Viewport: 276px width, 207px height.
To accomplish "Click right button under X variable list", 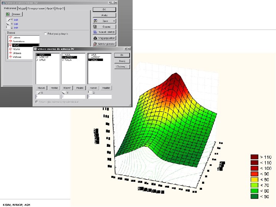I will 54,88.
